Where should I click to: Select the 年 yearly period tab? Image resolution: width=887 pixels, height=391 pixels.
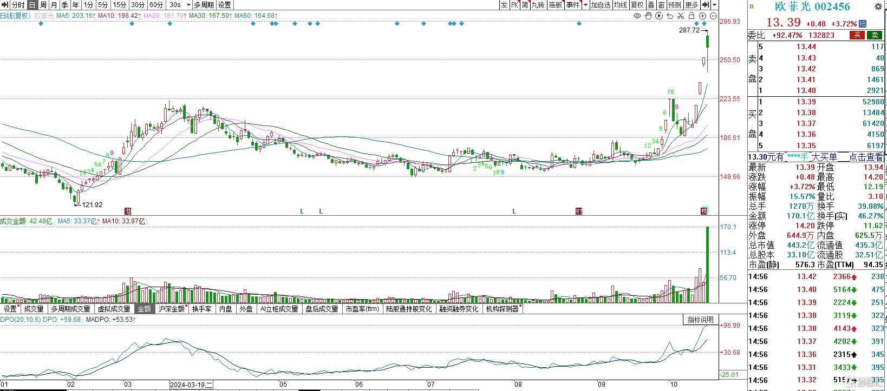(x=75, y=5)
